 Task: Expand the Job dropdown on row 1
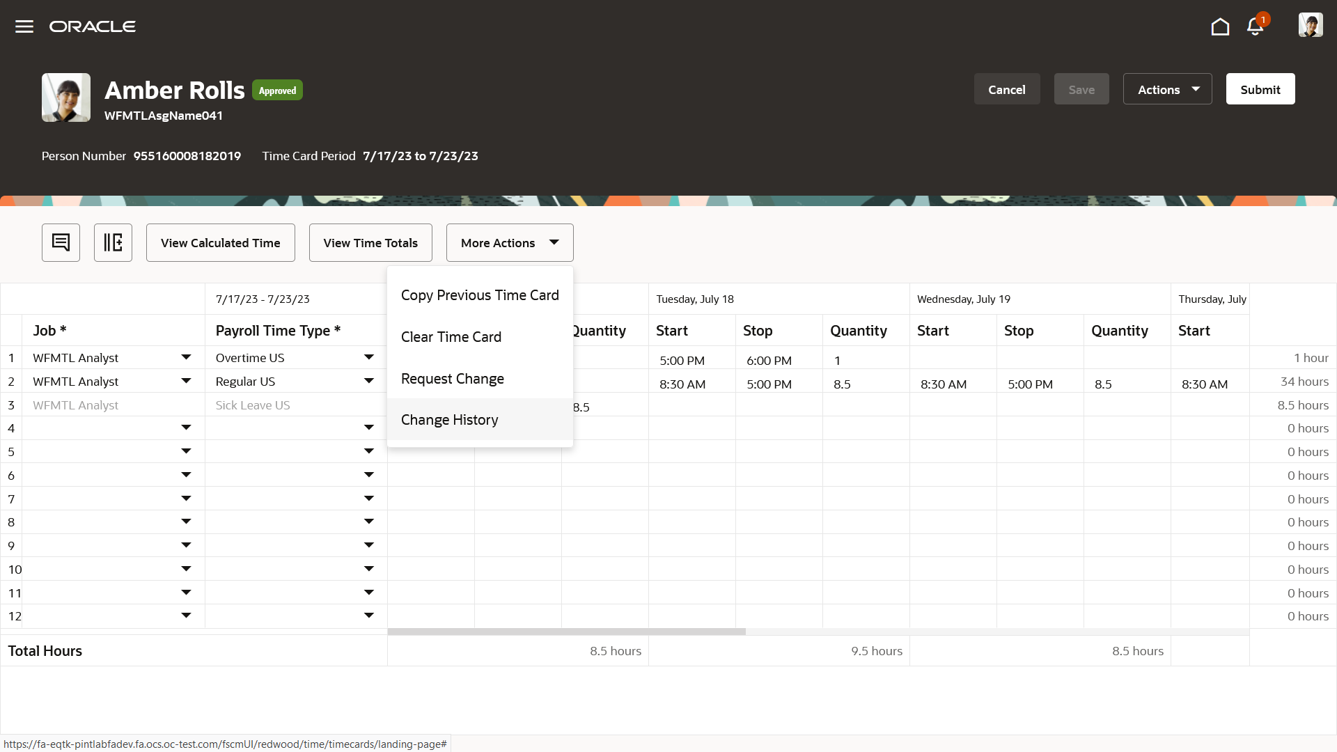pyautogui.click(x=185, y=357)
